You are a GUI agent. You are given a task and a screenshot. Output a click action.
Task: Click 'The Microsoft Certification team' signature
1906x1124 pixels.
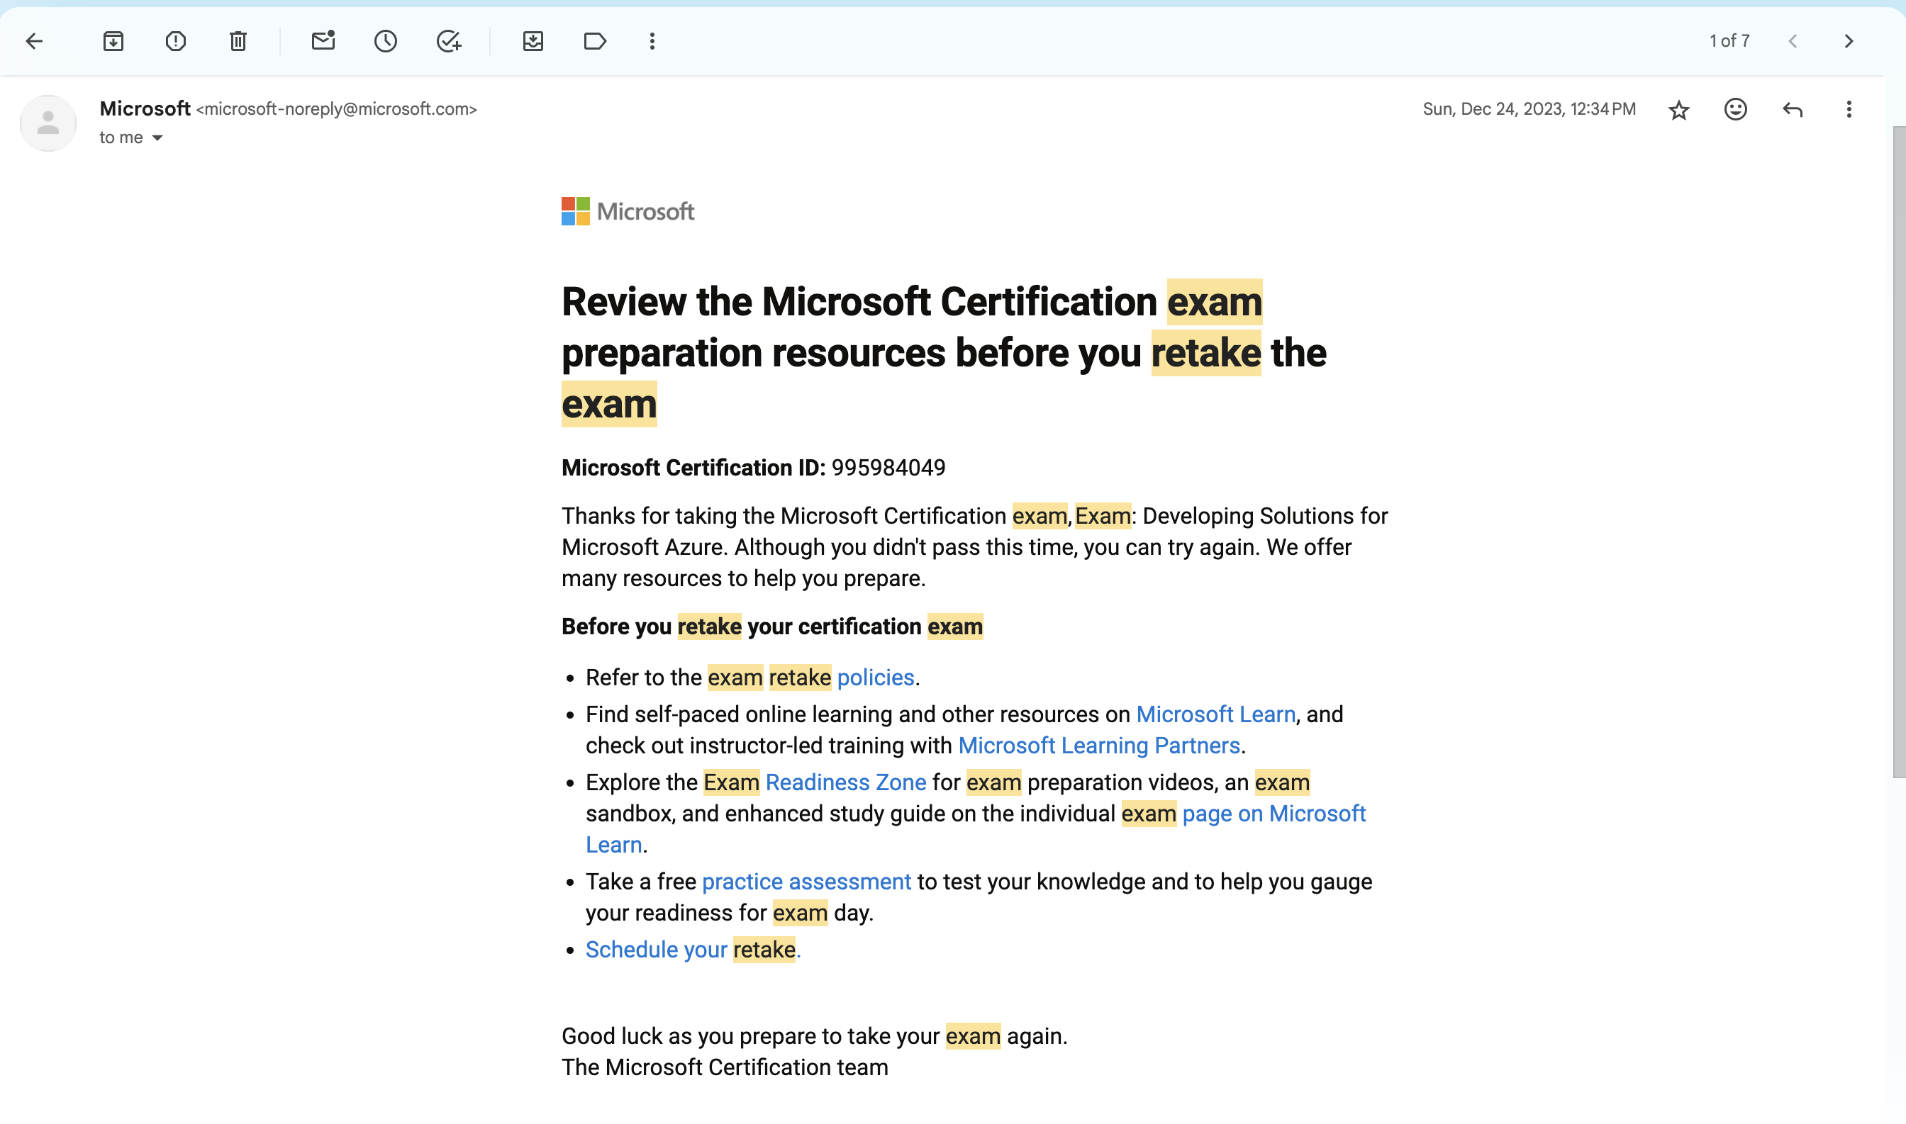[725, 1068]
